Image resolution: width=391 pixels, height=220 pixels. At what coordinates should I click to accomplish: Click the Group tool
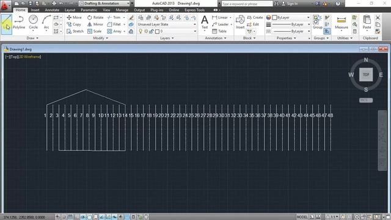coord(318,22)
